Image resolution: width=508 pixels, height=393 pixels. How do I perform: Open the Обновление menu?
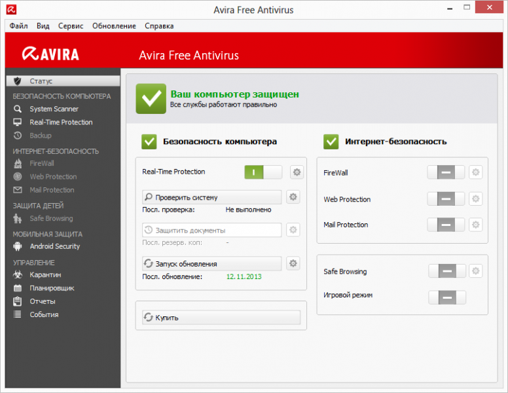(x=114, y=26)
